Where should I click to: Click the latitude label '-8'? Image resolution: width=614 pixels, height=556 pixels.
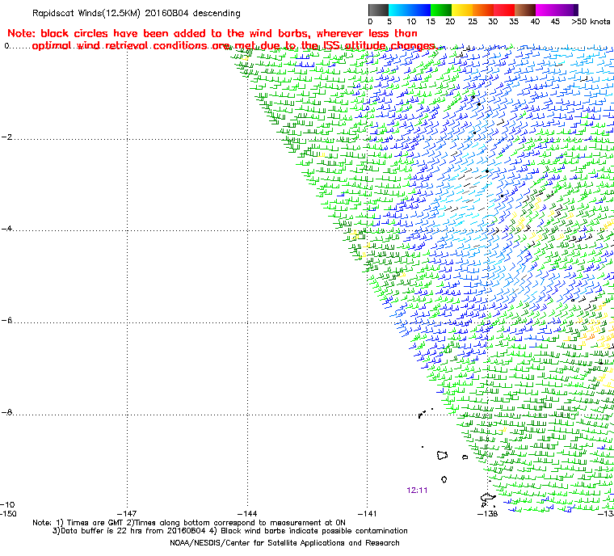(x=6, y=412)
